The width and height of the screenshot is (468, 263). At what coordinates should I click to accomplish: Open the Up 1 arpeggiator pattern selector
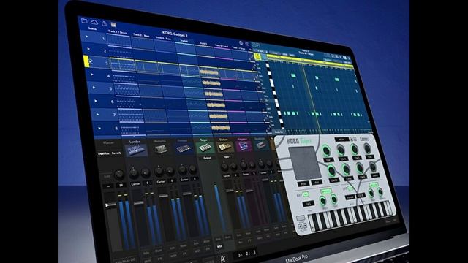click(x=309, y=204)
